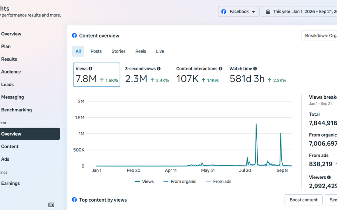Open Content in the sidebar
Screen dimensions: 337x210
(10, 147)
